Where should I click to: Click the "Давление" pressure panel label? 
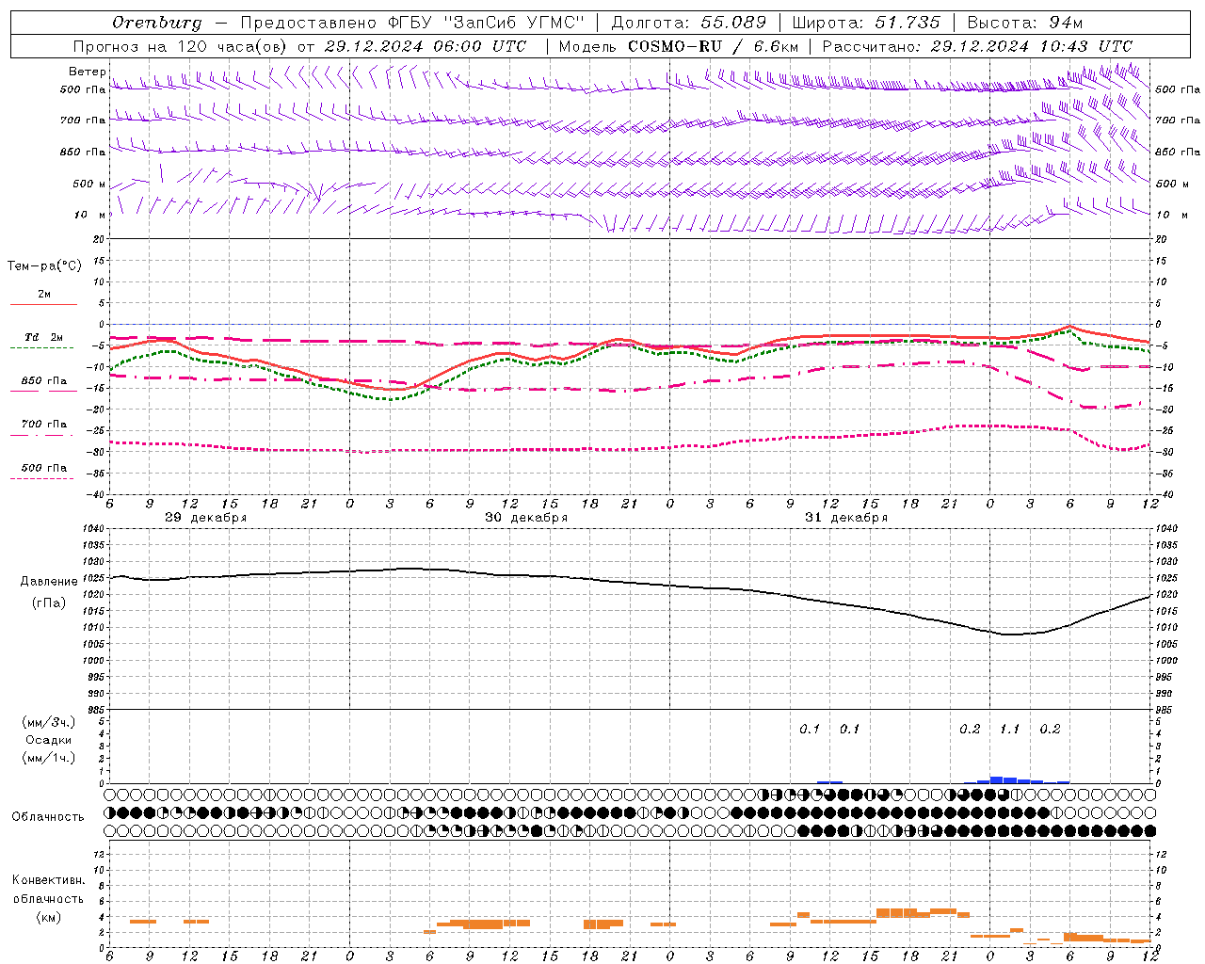click(49, 582)
